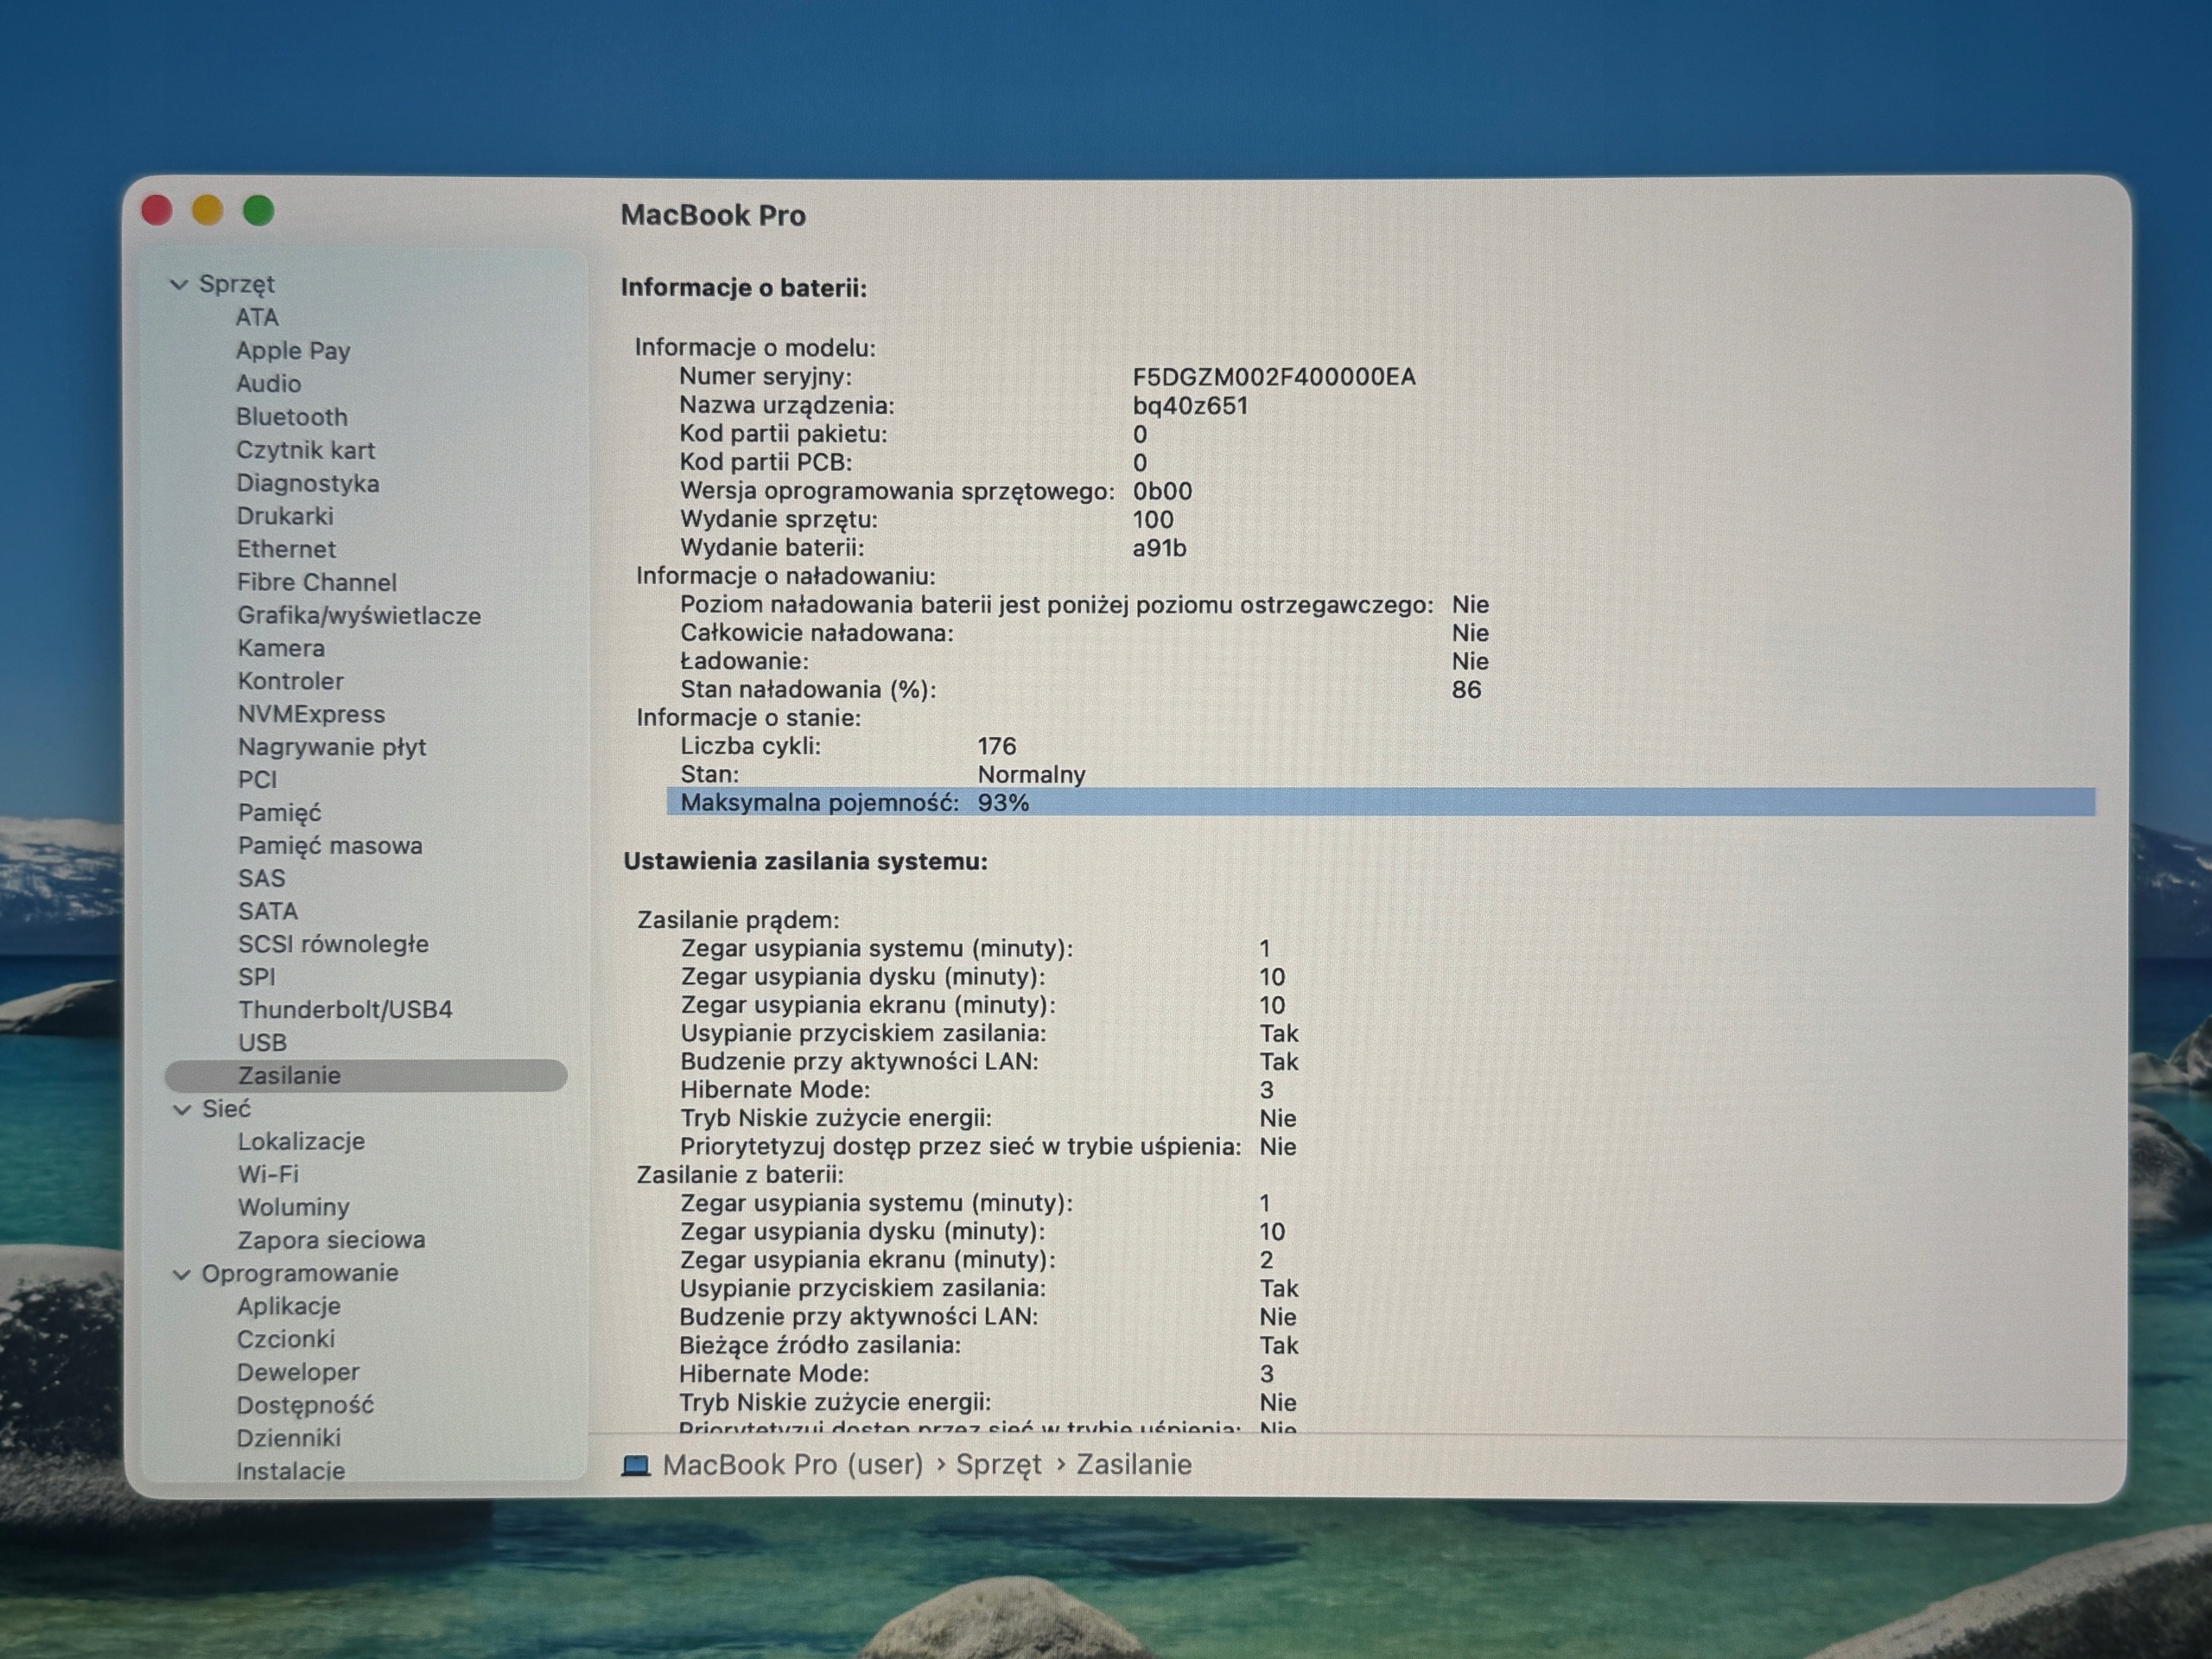Select Czcionki in the sidebar
The image size is (2212, 1659).
coord(286,1340)
